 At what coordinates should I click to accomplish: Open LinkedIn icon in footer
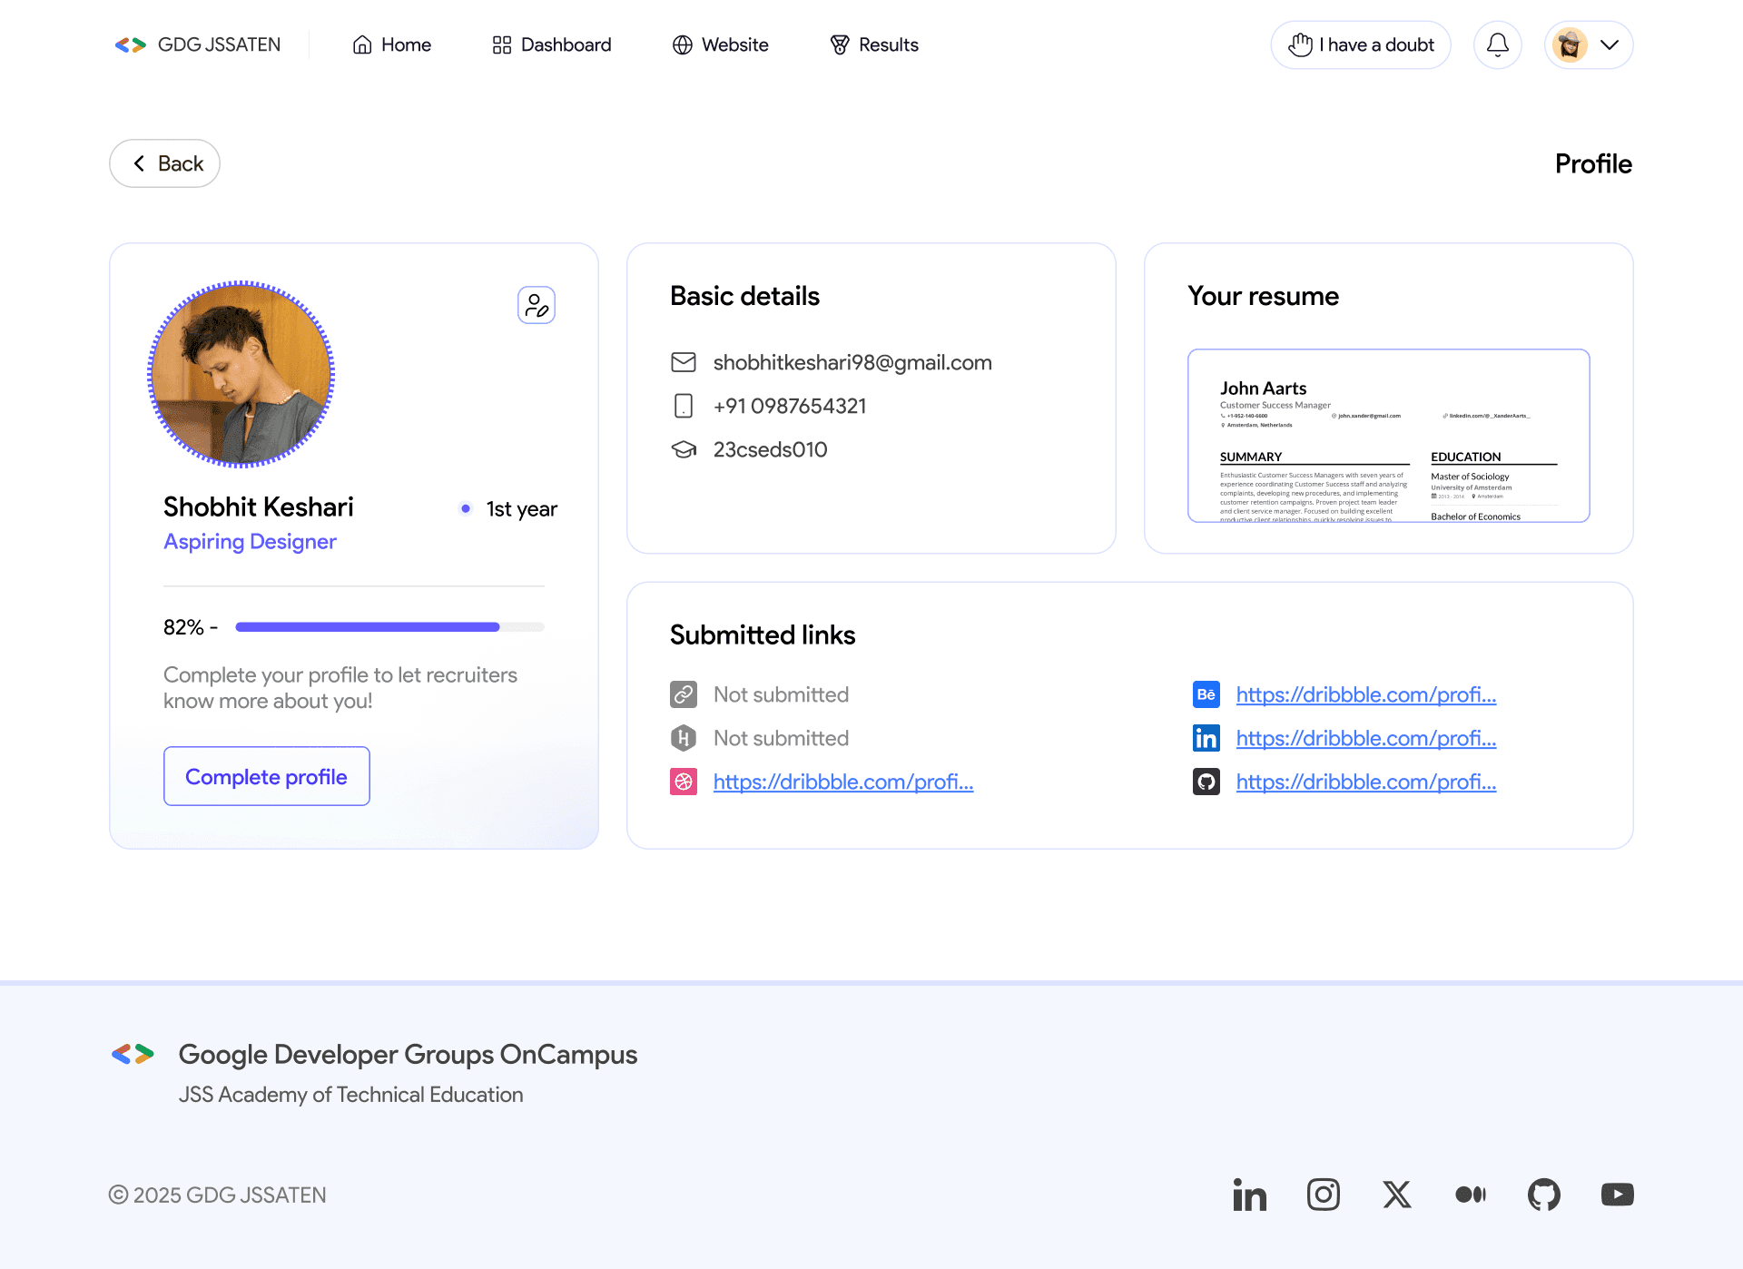(x=1249, y=1195)
